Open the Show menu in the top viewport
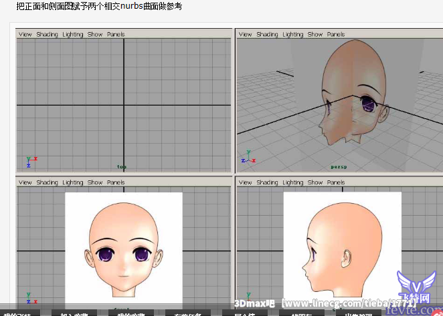 [94, 35]
